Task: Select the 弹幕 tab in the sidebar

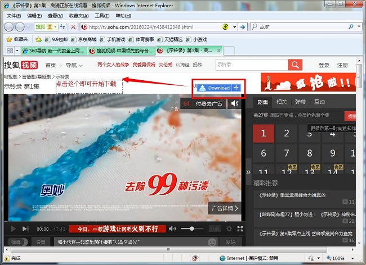Action: click(300, 102)
